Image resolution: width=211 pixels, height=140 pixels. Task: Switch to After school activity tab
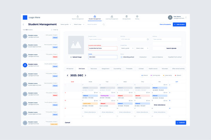(178, 68)
